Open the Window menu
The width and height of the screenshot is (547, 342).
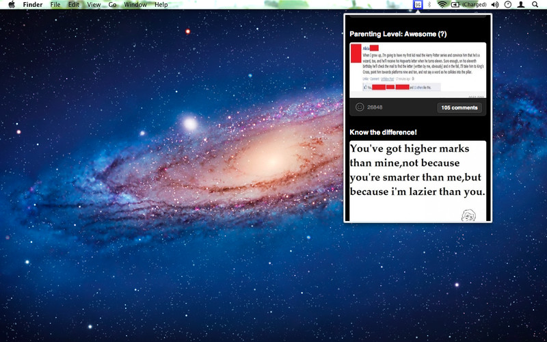[135, 5]
